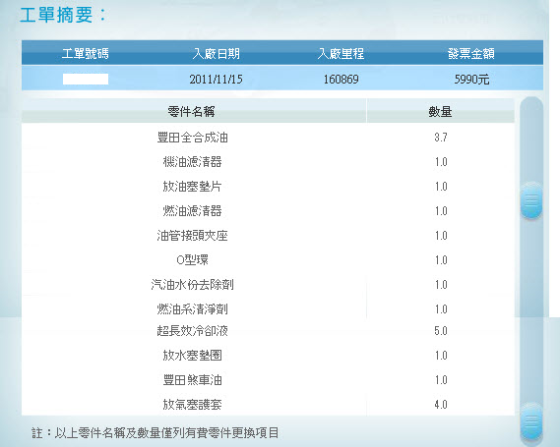Select the 燃油系清淨劑 row

point(268,308)
